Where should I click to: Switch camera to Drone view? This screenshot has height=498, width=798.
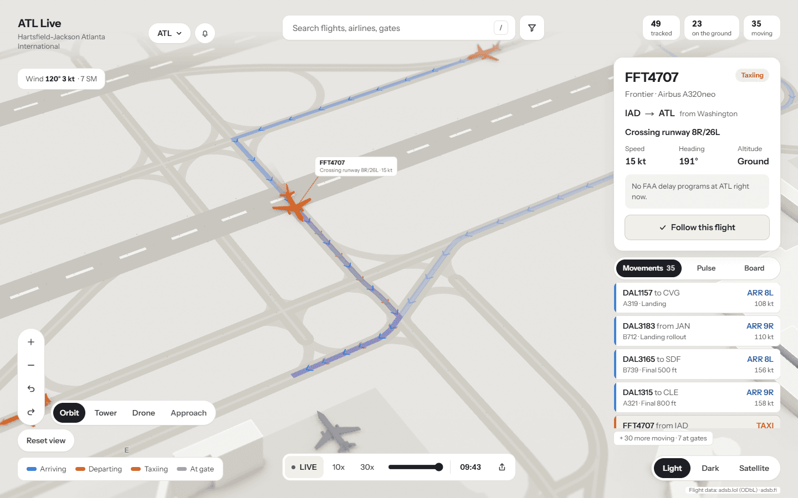[x=144, y=413]
